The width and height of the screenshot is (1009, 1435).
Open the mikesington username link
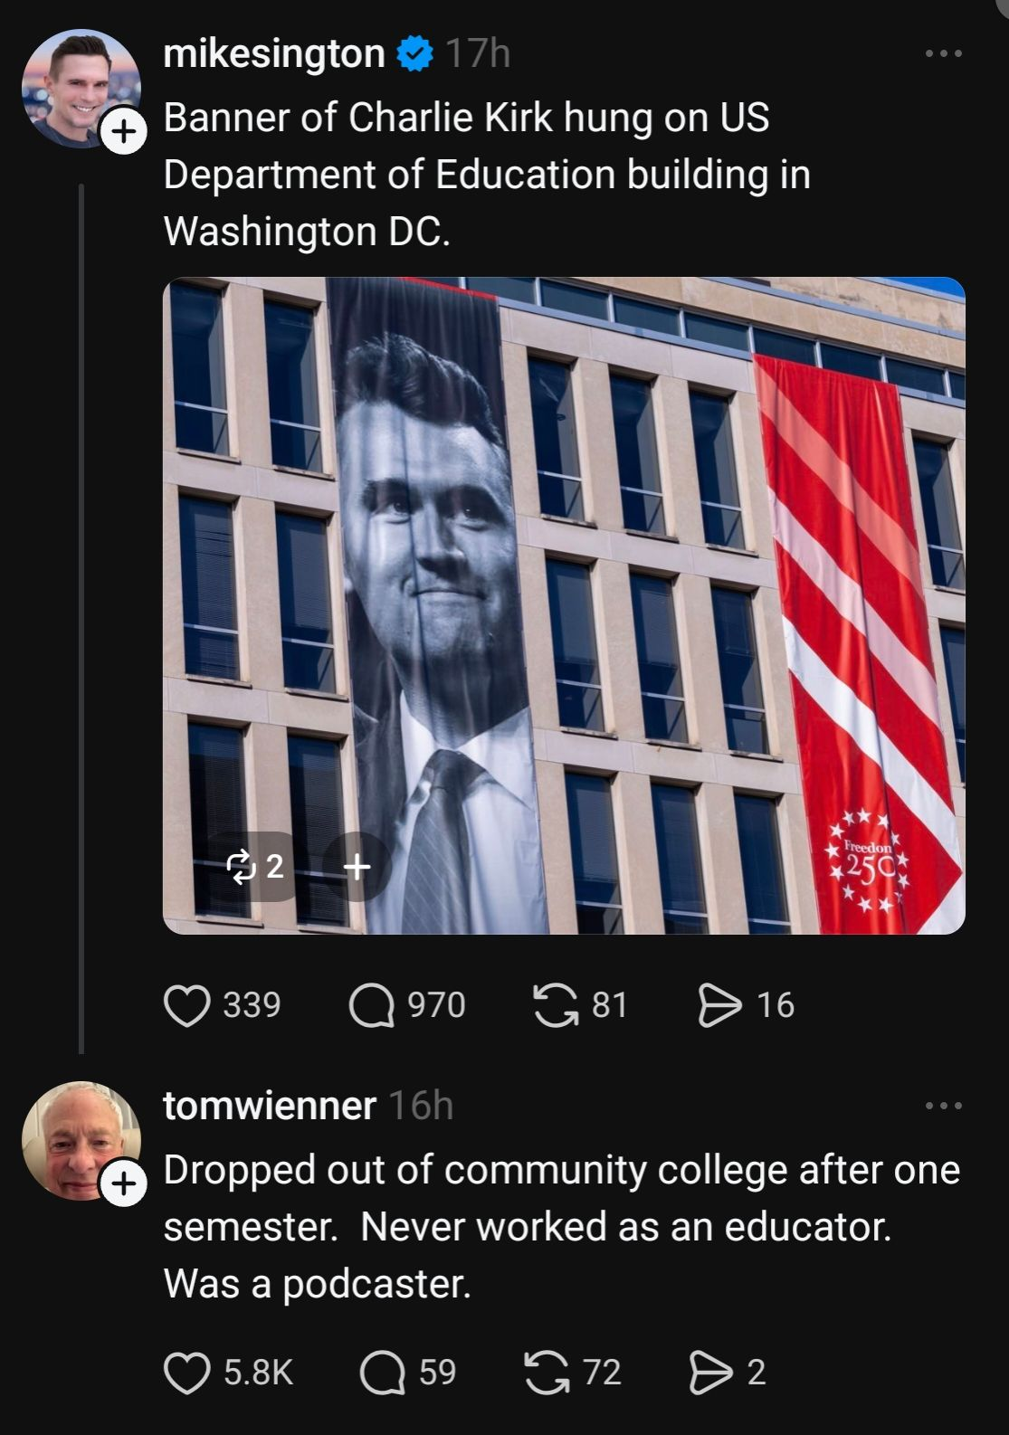coord(274,54)
